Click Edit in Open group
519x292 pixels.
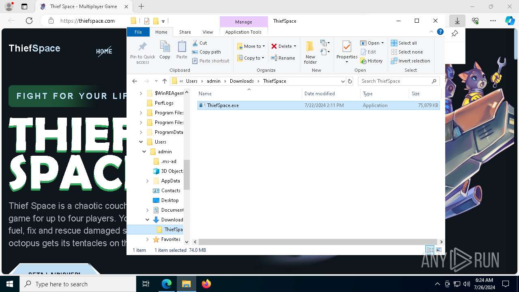coord(368,52)
